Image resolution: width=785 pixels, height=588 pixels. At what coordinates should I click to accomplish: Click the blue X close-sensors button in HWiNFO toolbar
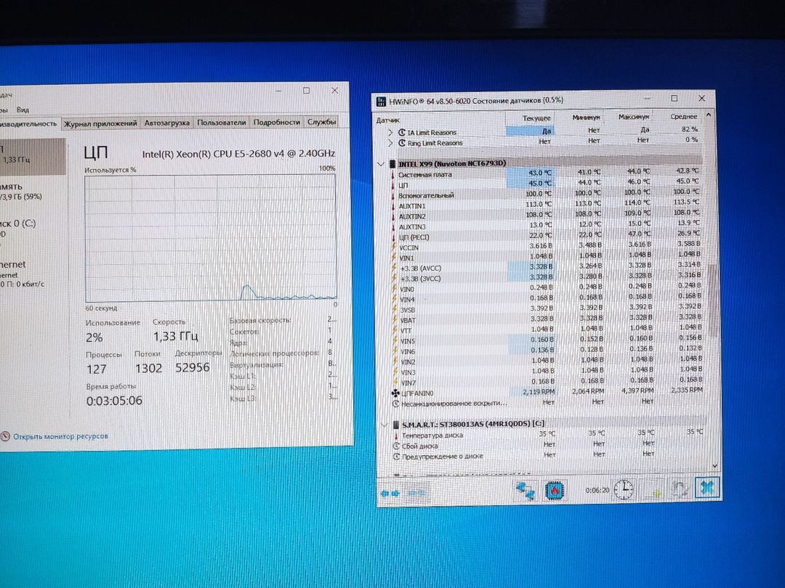coord(707,488)
